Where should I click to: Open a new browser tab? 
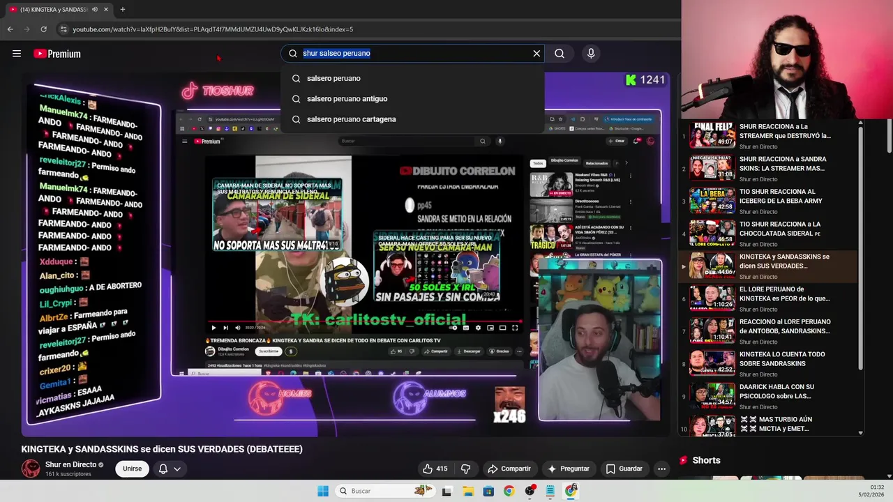coord(122,9)
